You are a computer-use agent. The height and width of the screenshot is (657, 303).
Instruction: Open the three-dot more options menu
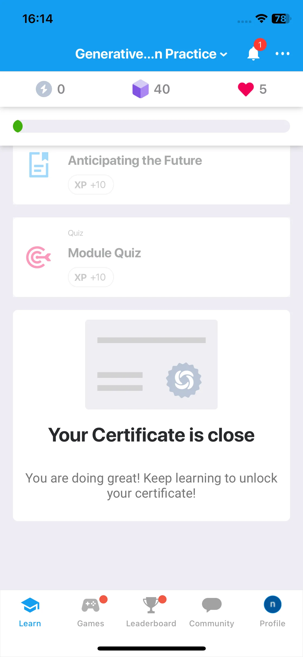(282, 54)
